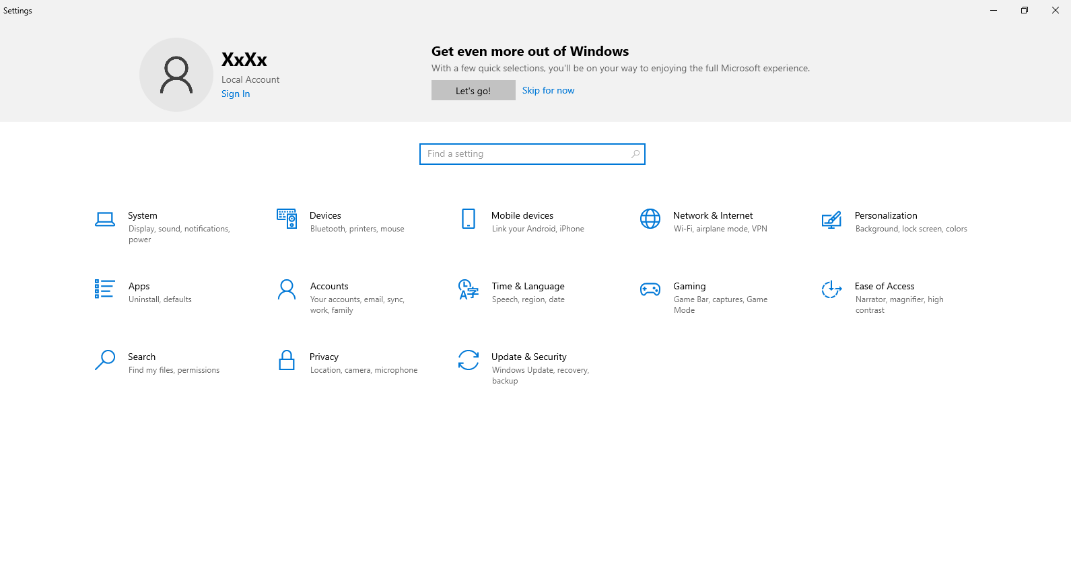Select the Personalization title

(886, 215)
